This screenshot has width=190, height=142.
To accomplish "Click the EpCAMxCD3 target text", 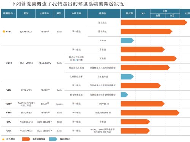I will click(26, 32).
